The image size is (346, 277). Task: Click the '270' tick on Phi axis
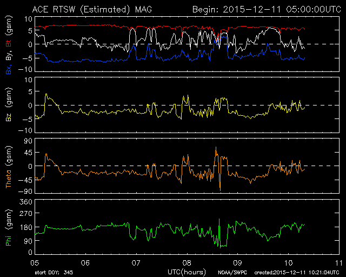(x=26, y=213)
